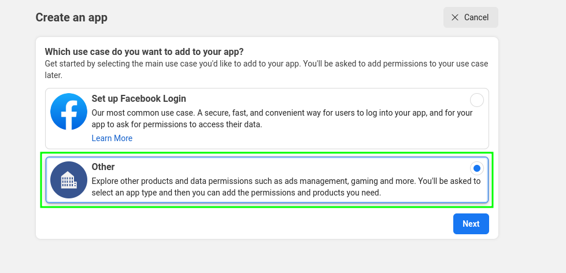Select the Set up Facebook Login radio button
The image size is (566, 273).
pos(476,100)
